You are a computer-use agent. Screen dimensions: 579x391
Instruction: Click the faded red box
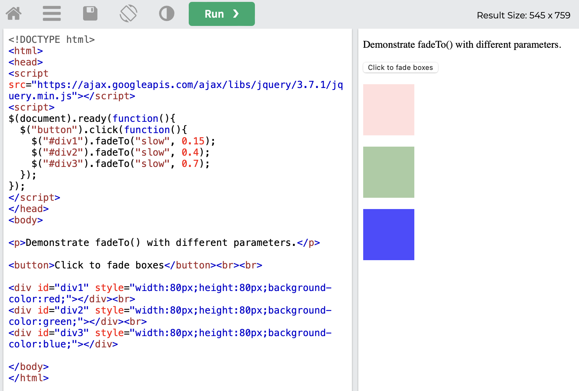coord(389,110)
